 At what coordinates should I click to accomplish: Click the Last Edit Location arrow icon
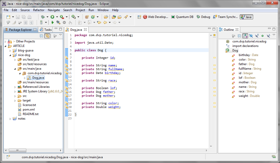coord(99,22)
